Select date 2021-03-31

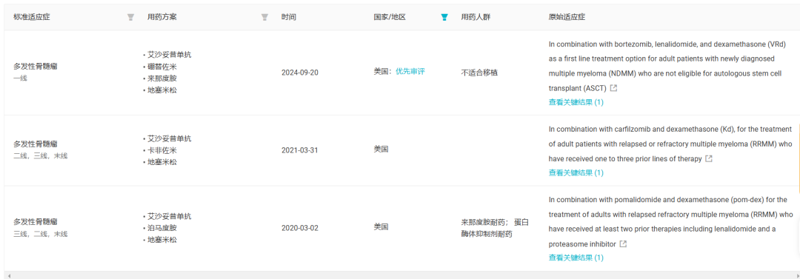[300, 150]
